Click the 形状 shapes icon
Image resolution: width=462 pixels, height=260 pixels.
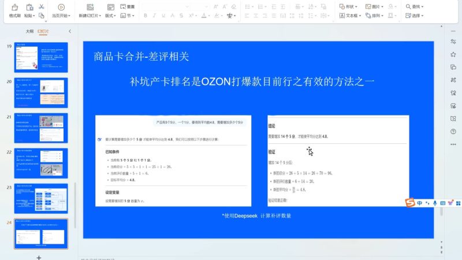click(342, 6)
